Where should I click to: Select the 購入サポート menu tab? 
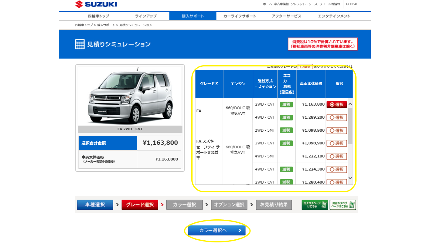[x=193, y=16]
